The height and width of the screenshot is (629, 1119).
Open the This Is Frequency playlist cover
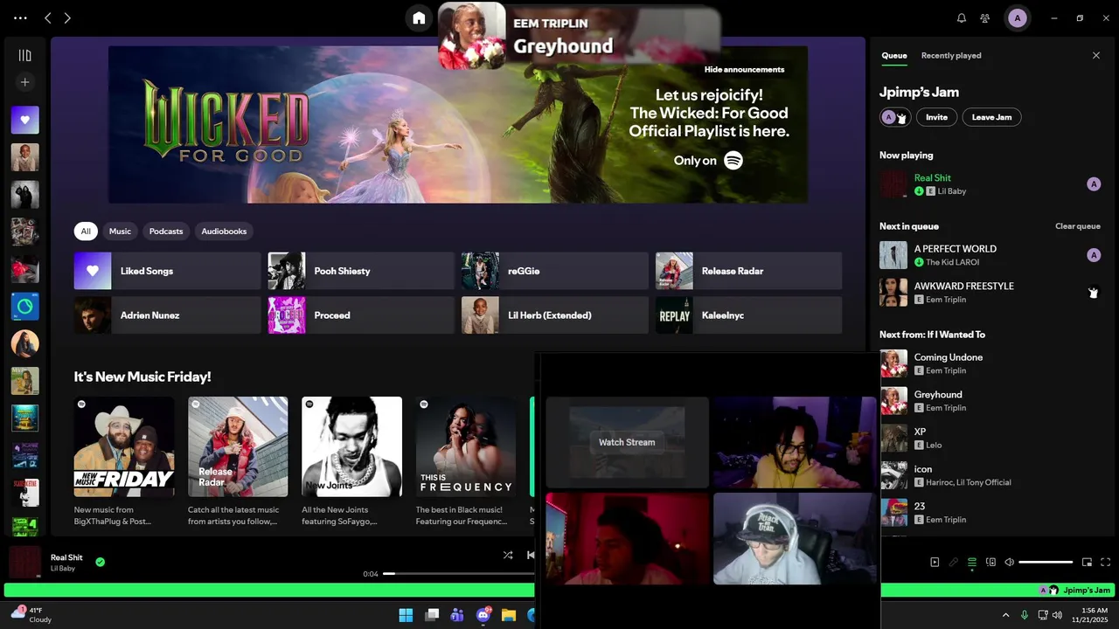tap(466, 446)
